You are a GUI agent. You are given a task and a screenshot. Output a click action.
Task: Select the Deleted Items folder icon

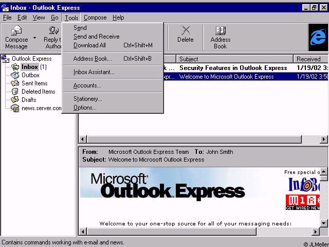(x=15, y=92)
